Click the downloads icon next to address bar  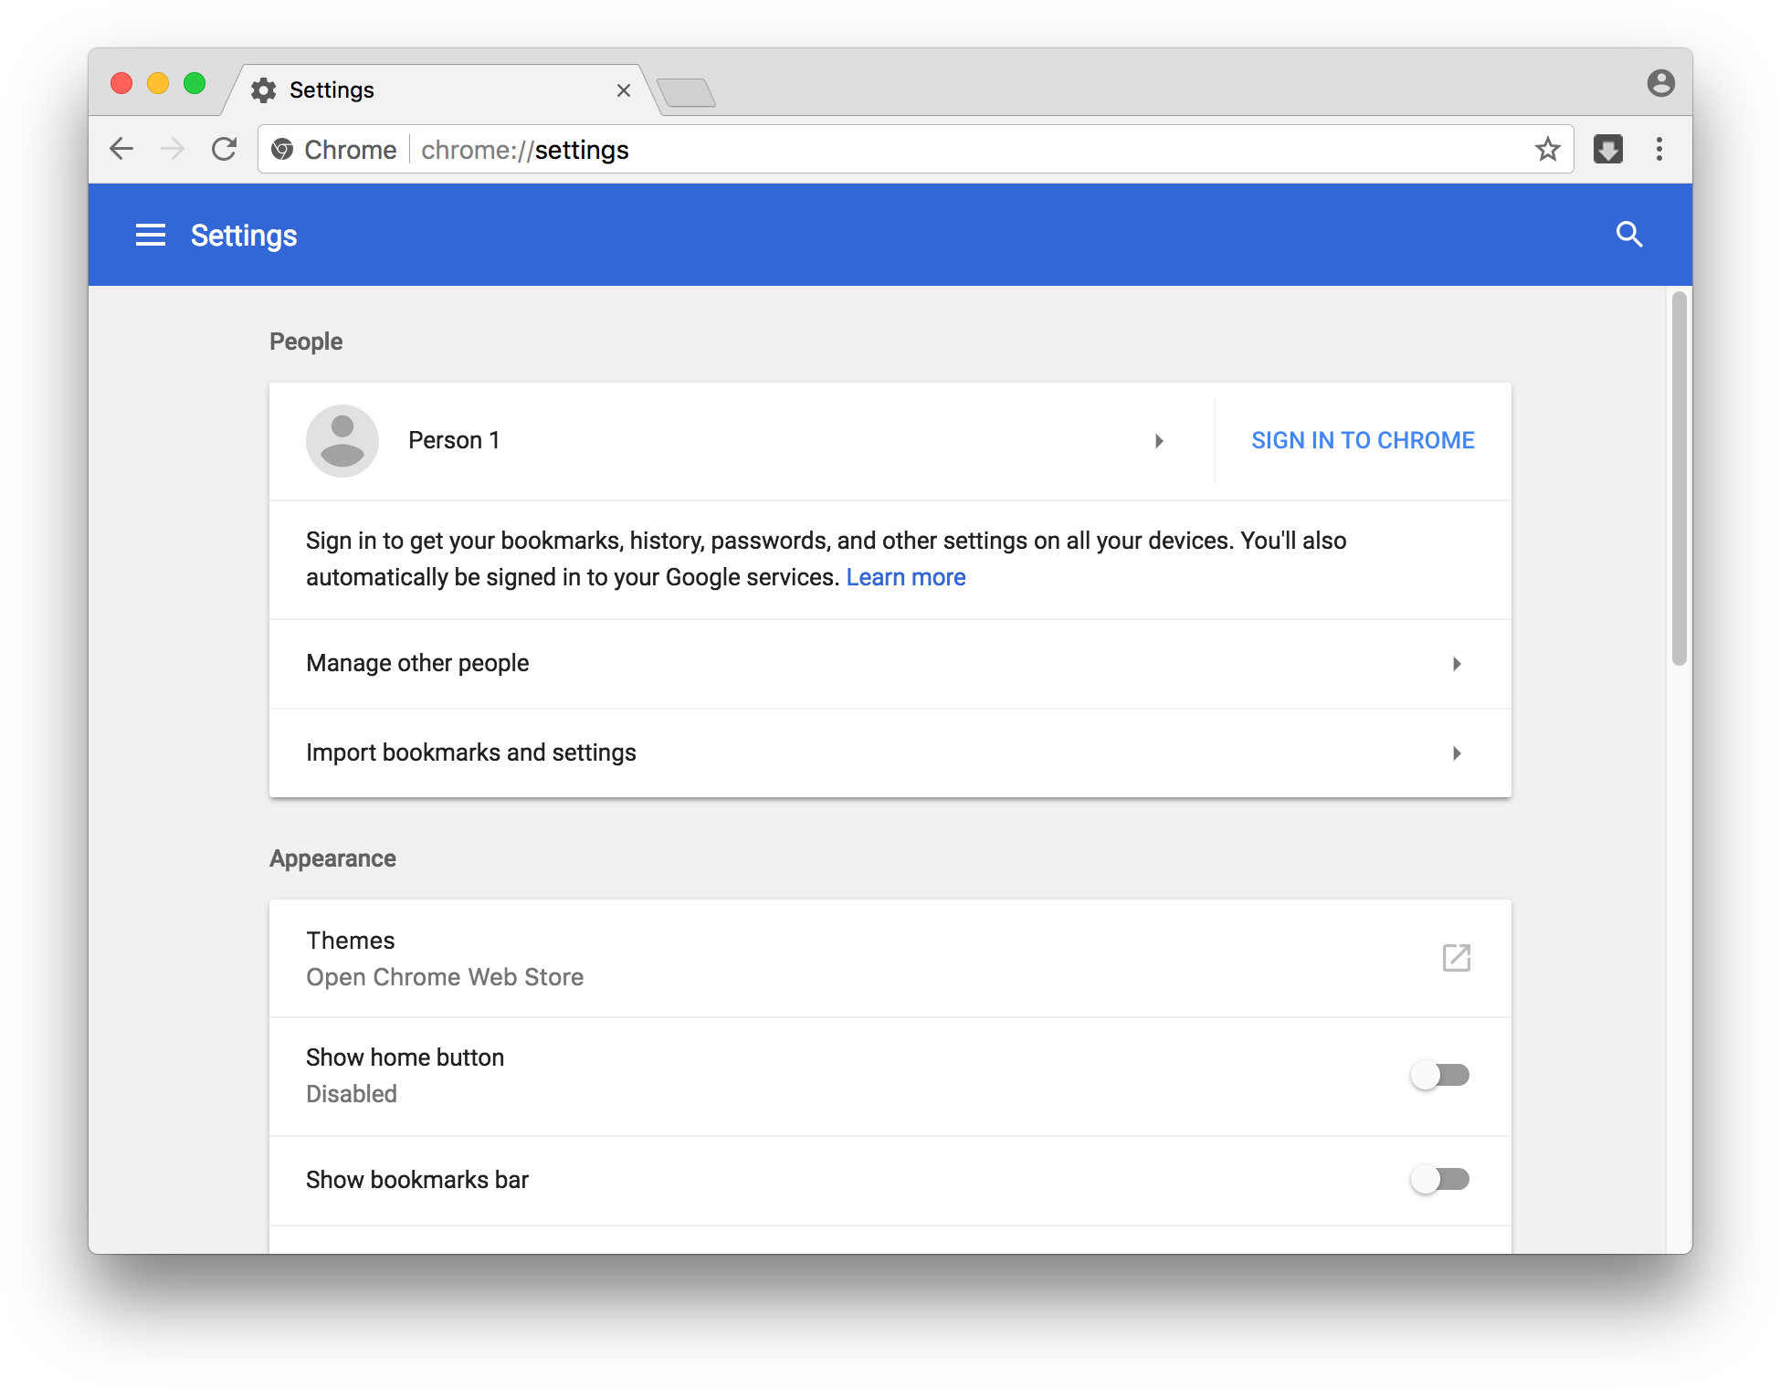point(1608,149)
